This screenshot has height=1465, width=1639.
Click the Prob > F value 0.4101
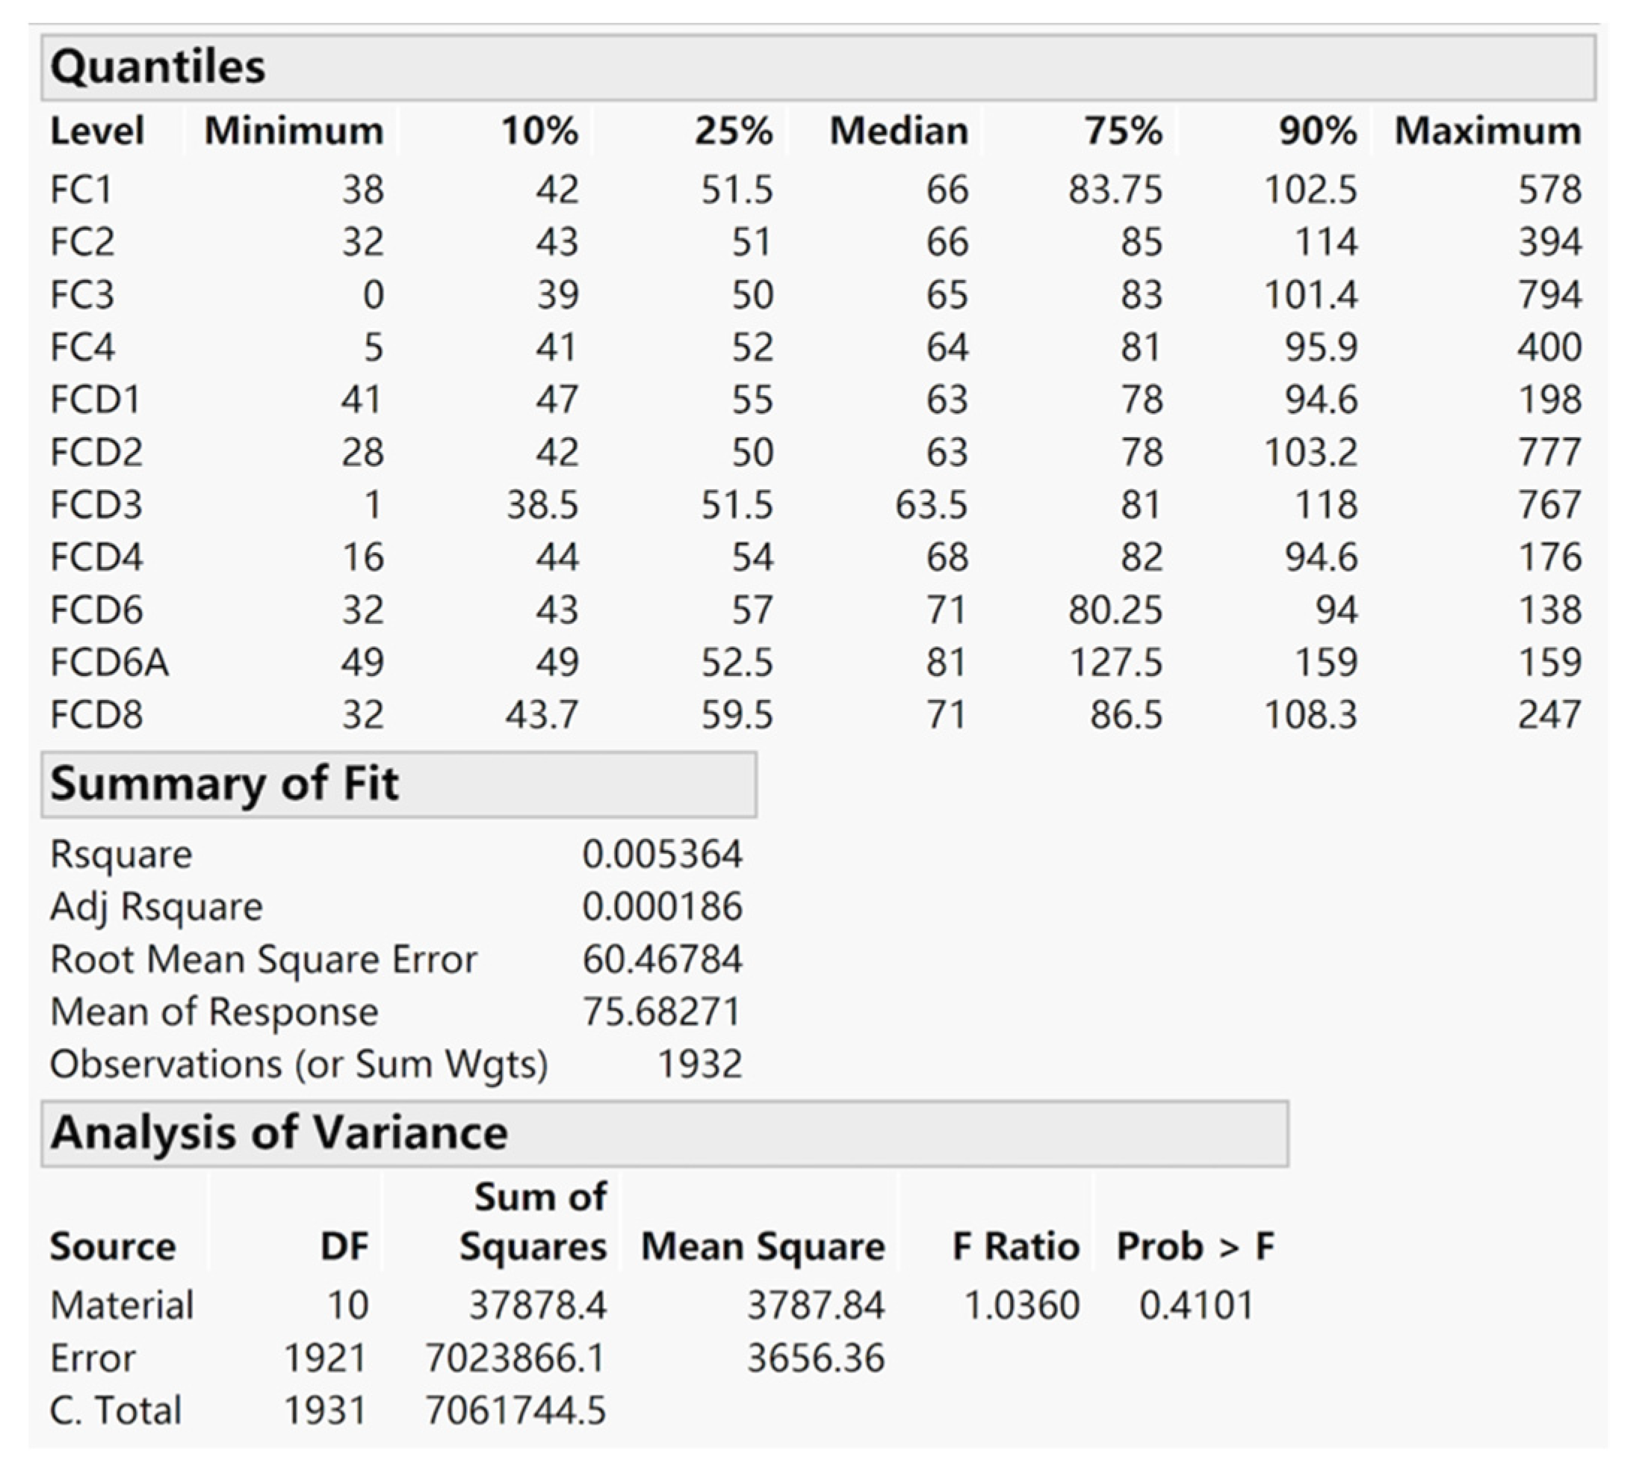click(x=1196, y=1306)
